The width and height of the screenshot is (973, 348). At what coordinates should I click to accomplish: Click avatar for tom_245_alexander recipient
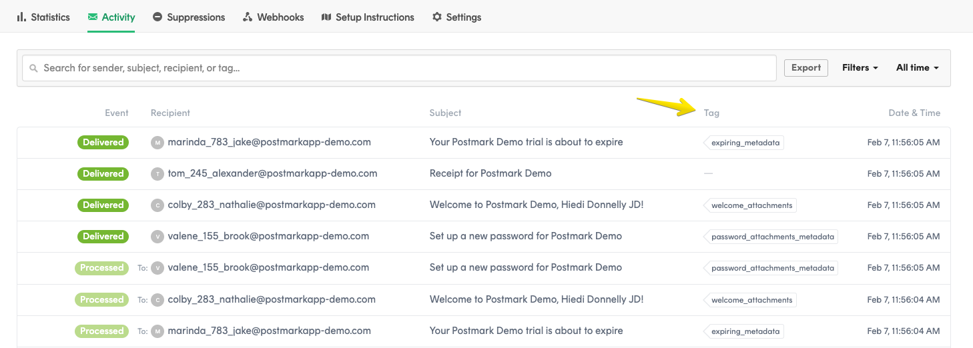[x=157, y=174]
